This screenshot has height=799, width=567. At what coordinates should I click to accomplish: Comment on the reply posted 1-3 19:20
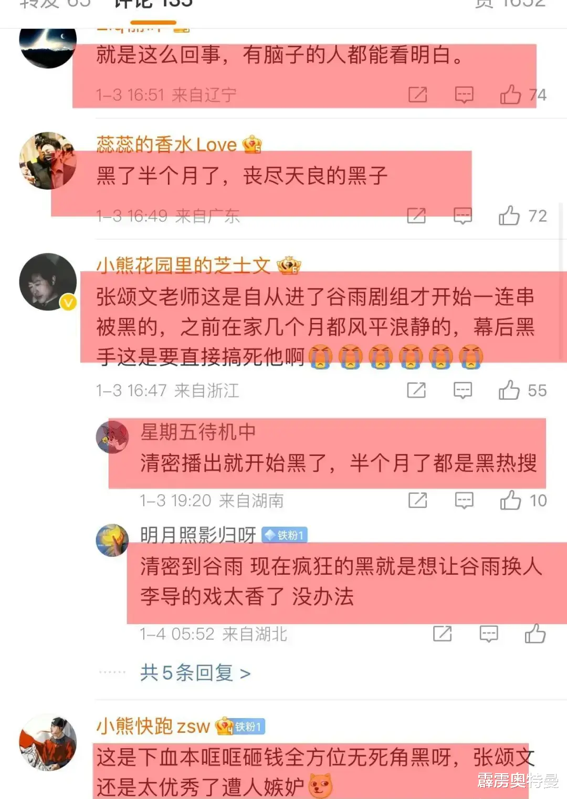(464, 501)
